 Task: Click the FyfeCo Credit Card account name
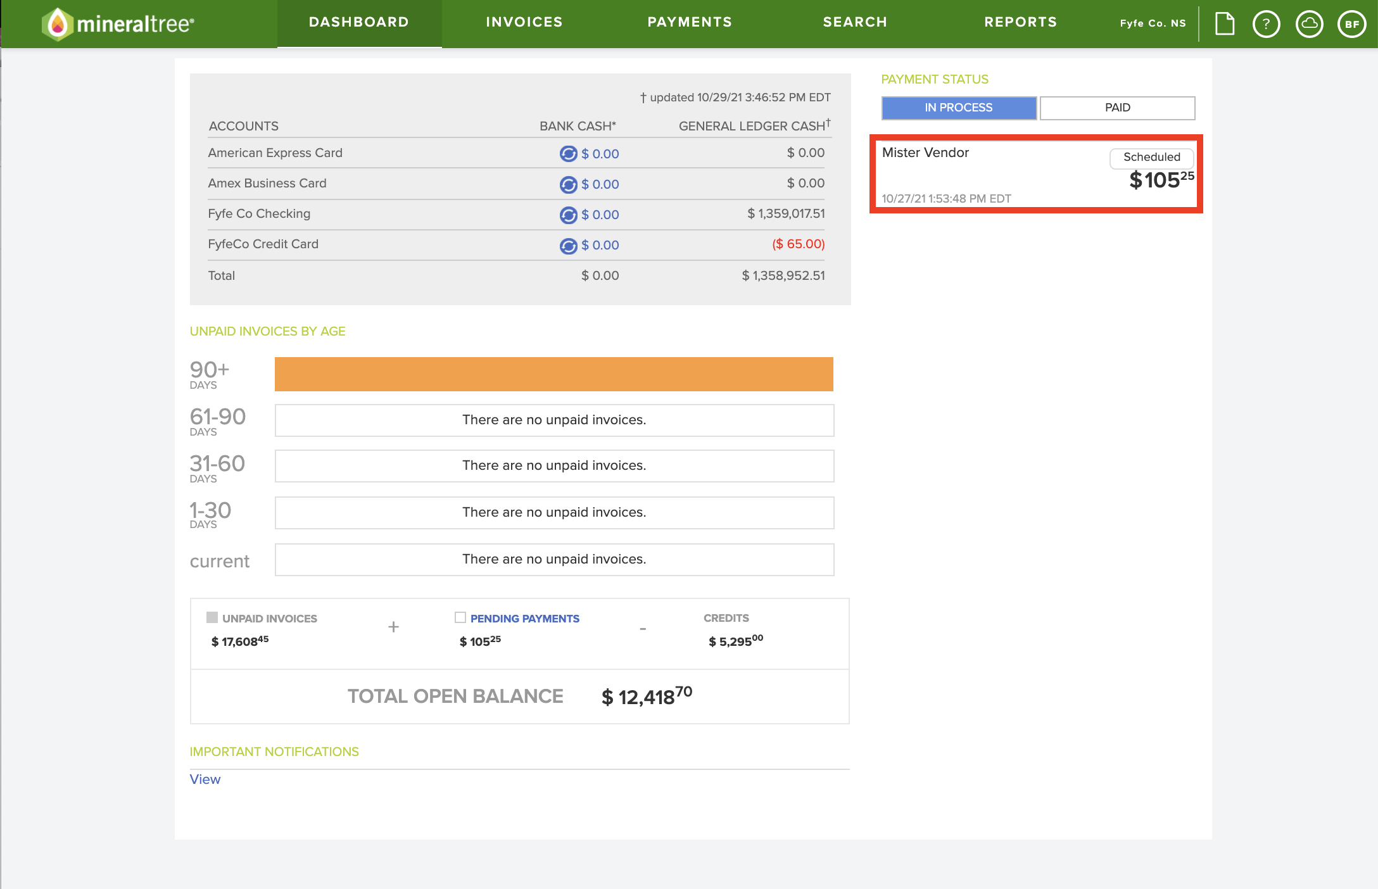(x=263, y=244)
